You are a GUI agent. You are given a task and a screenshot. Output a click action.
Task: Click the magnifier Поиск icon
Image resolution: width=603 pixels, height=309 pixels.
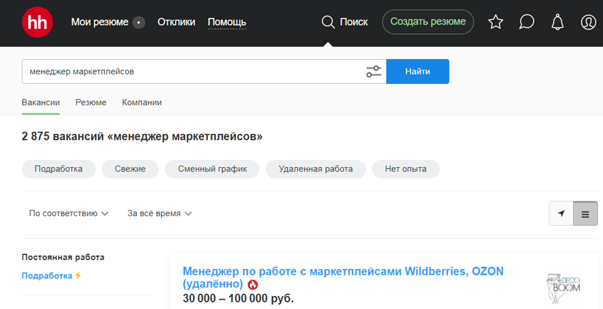pyautogui.click(x=328, y=22)
